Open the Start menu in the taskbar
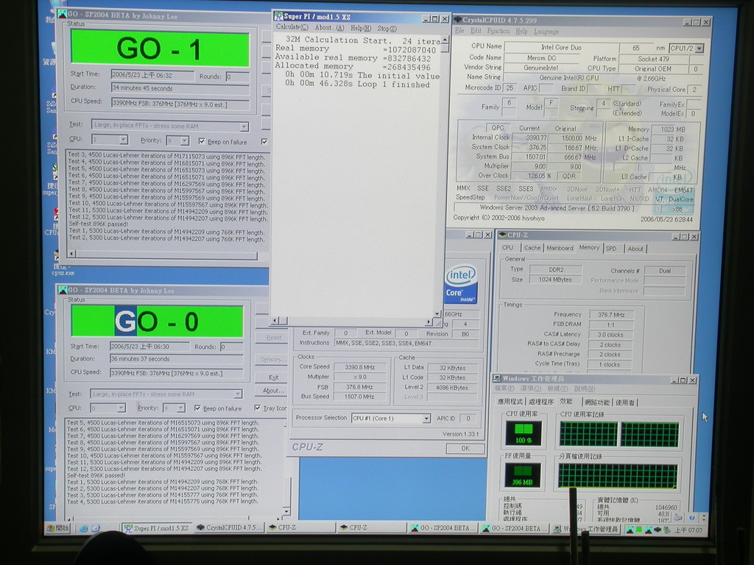The image size is (754, 565). click(58, 528)
